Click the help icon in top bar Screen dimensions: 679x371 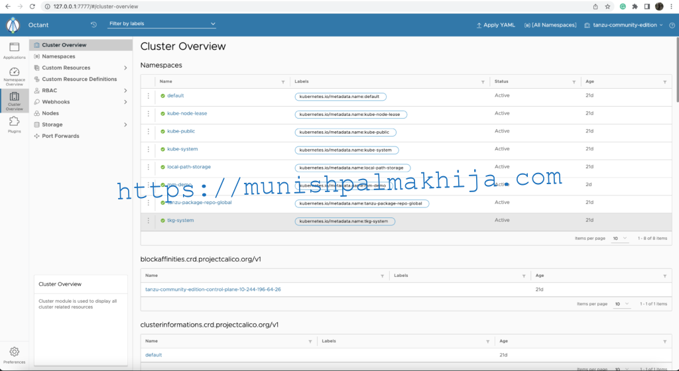tap(672, 25)
